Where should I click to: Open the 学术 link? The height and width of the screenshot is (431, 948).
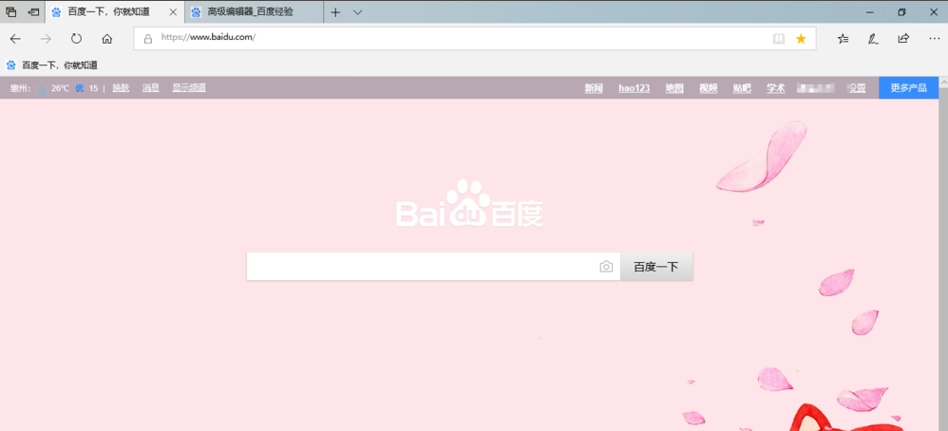point(776,88)
